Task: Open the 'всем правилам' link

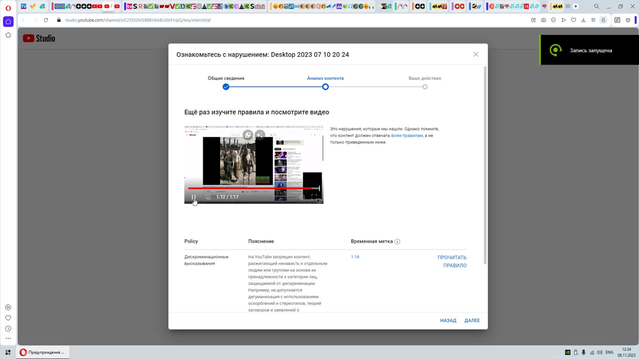Action: coord(407,136)
